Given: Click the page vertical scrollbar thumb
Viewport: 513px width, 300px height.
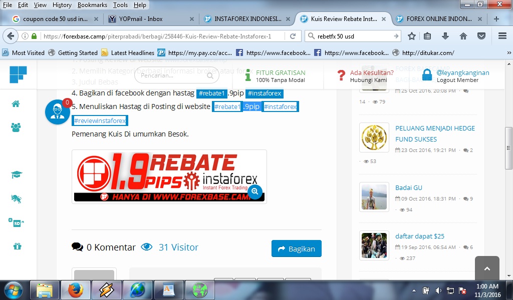Looking at the screenshot, I should pos(508,148).
